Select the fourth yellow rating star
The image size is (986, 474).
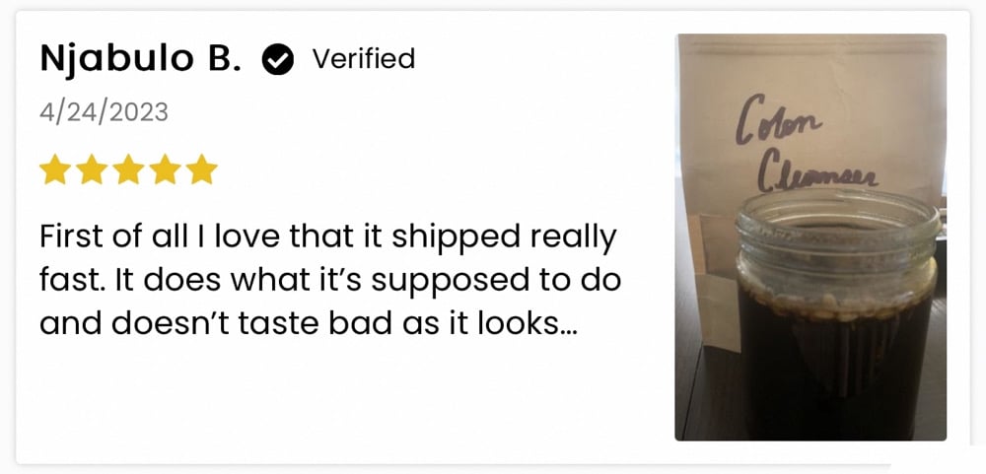(x=165, y=169)
